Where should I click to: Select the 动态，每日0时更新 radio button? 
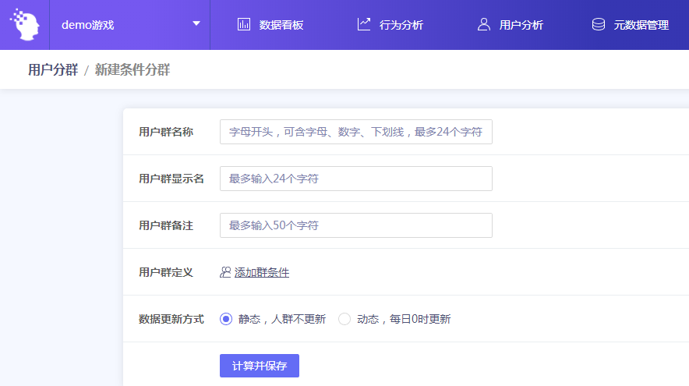coord(344,319)
